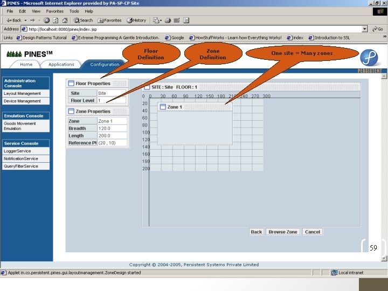Expand the Forward button history dropdown arrow
This screenshot has width=388, height=291.
point(39,20)
